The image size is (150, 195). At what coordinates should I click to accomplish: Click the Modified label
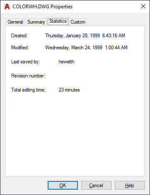pos(20,48)
